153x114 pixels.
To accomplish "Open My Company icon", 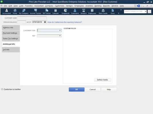I will (24, 11).
